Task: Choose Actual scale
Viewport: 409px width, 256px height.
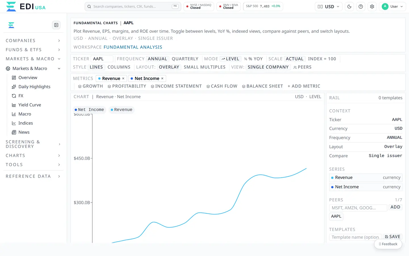Action: click(x=295, y=59)
